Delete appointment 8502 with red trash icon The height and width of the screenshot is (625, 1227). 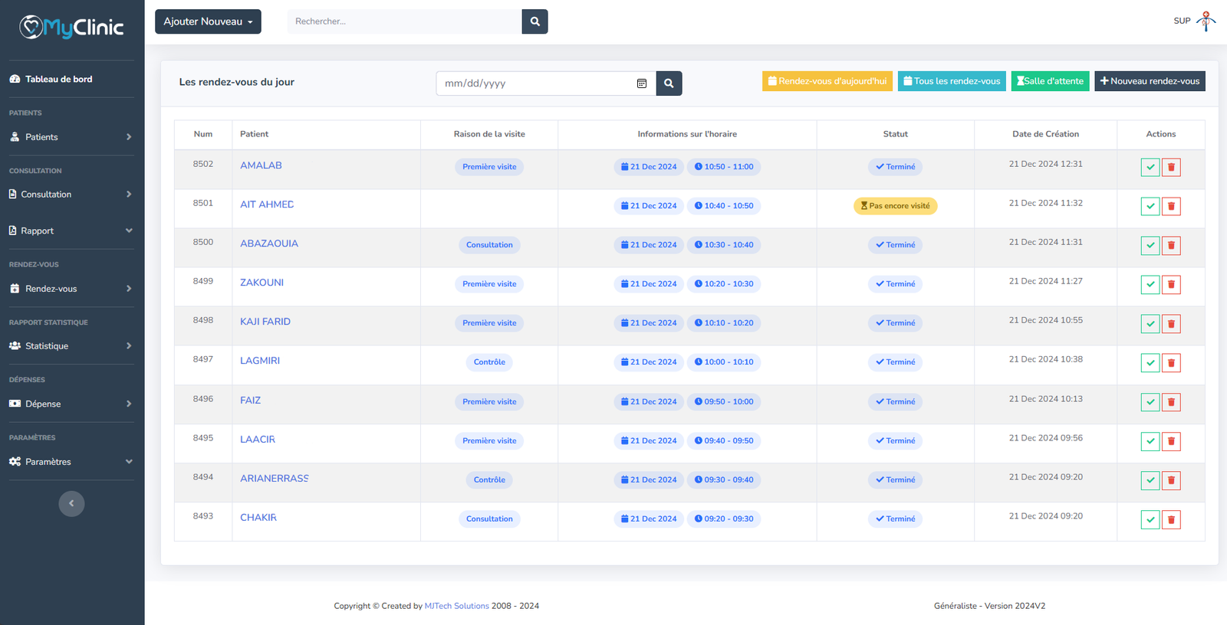(1171, 167)
